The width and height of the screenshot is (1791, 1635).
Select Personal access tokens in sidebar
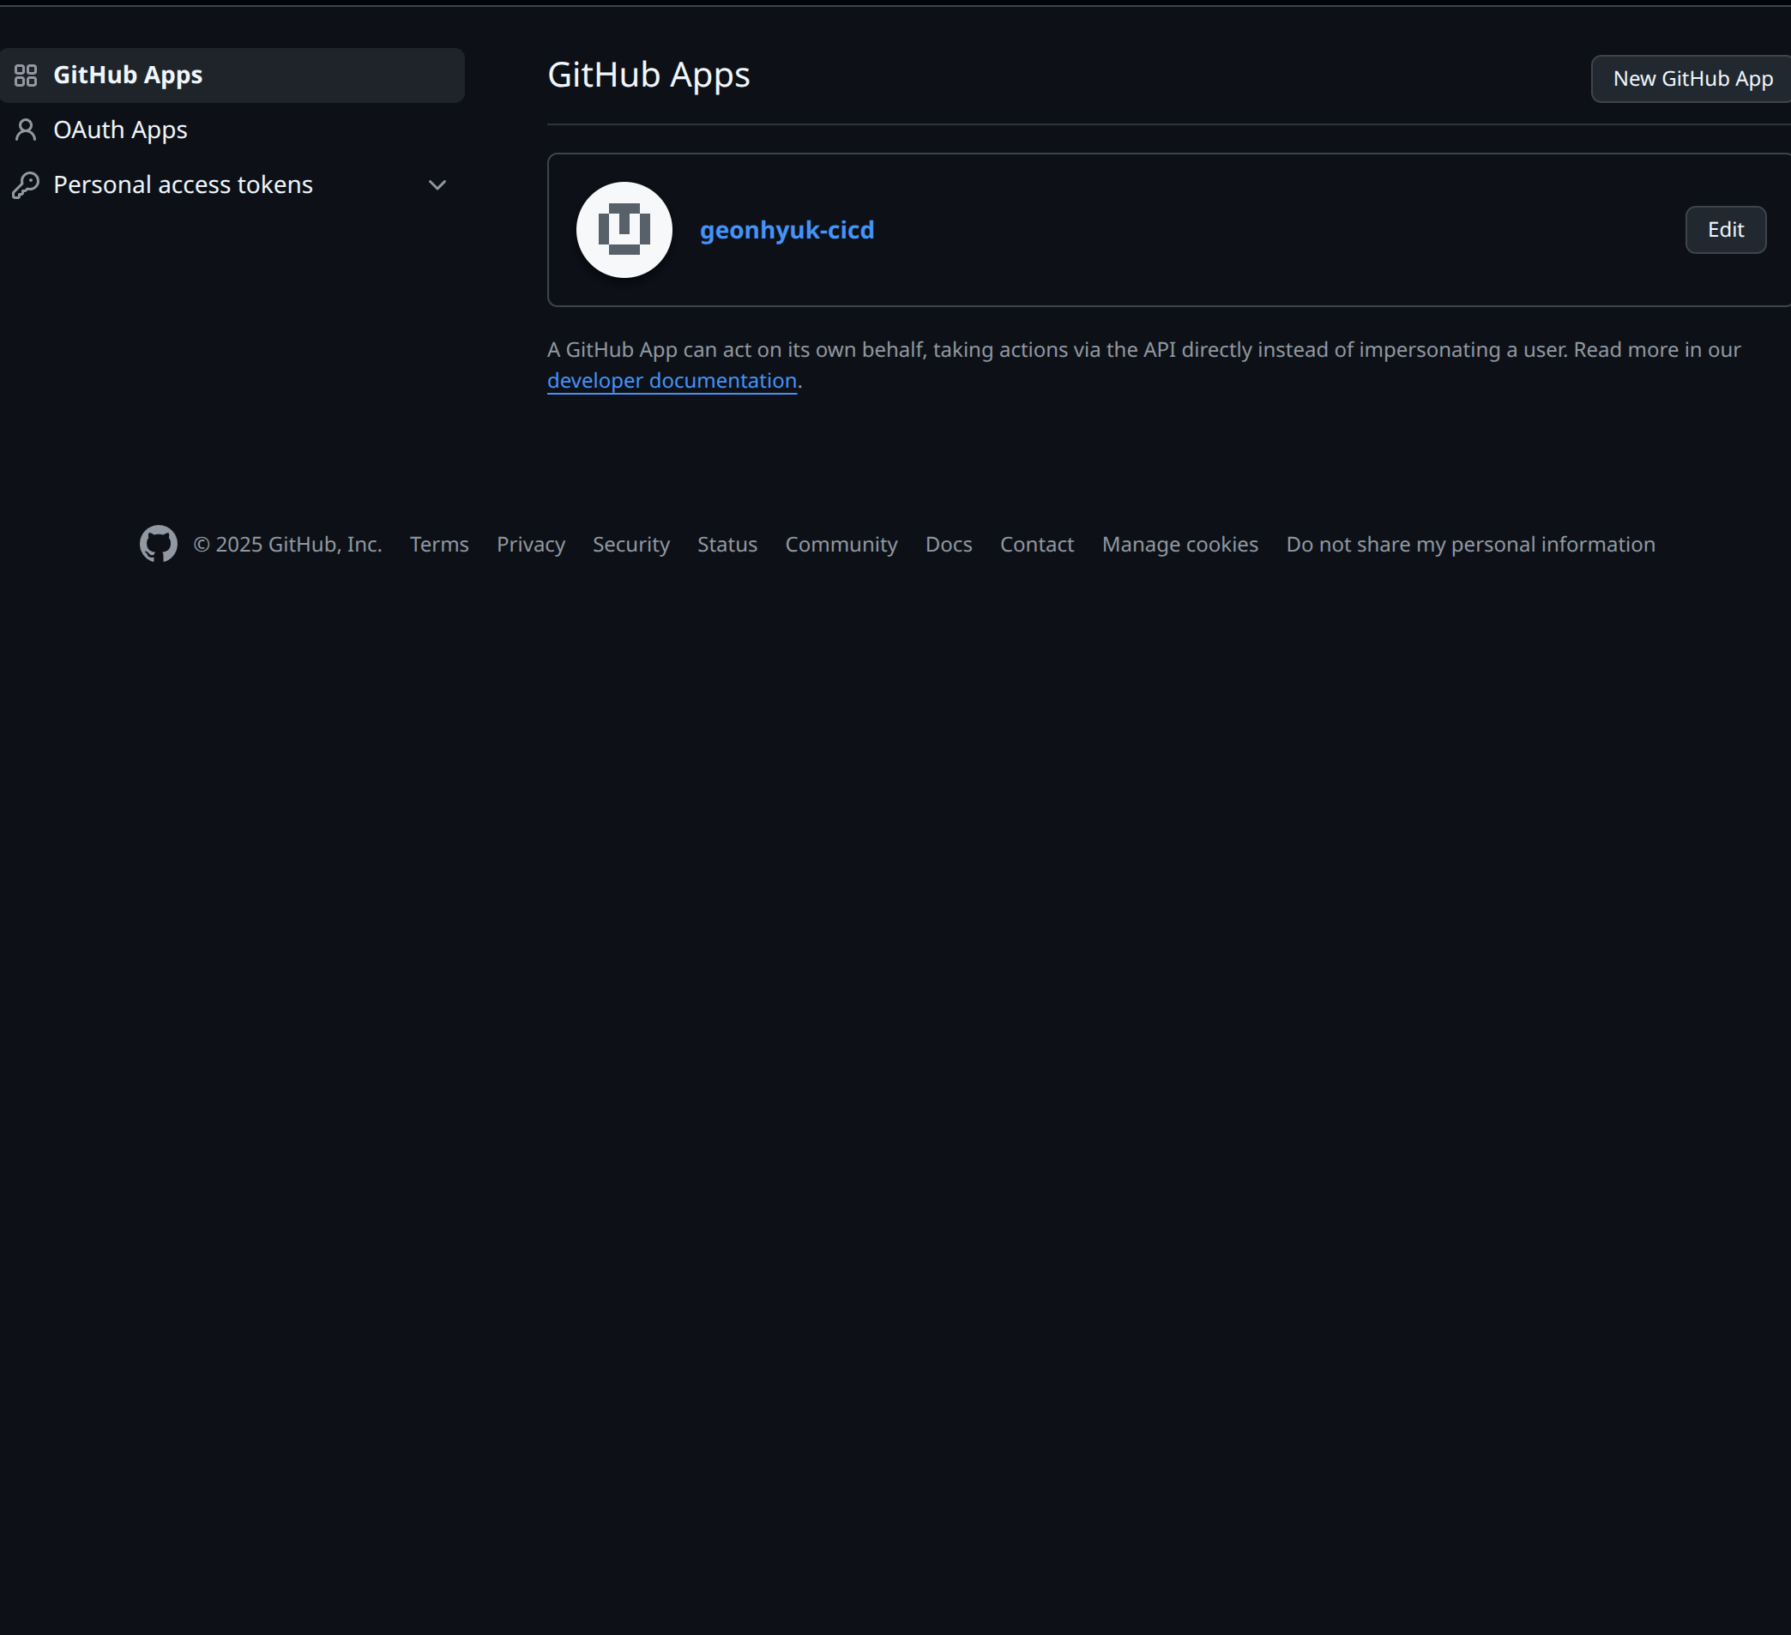232,184
